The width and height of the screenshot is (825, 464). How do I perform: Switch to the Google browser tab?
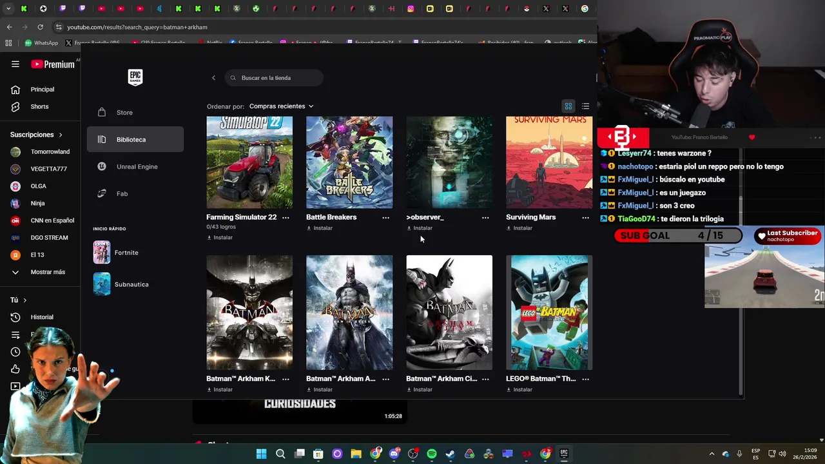[x=585, y=8]
